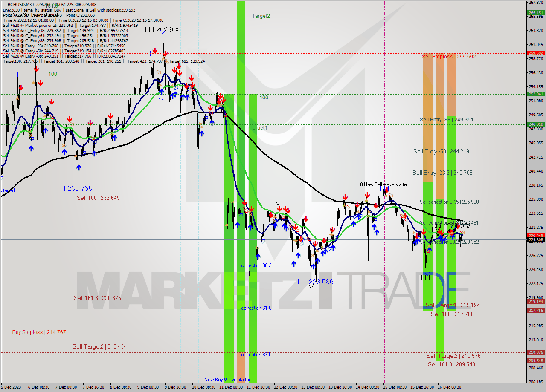Click the red 217.766 price tag on axis
The height and width of the screenshot is (392, 546).
coord(536,310)
